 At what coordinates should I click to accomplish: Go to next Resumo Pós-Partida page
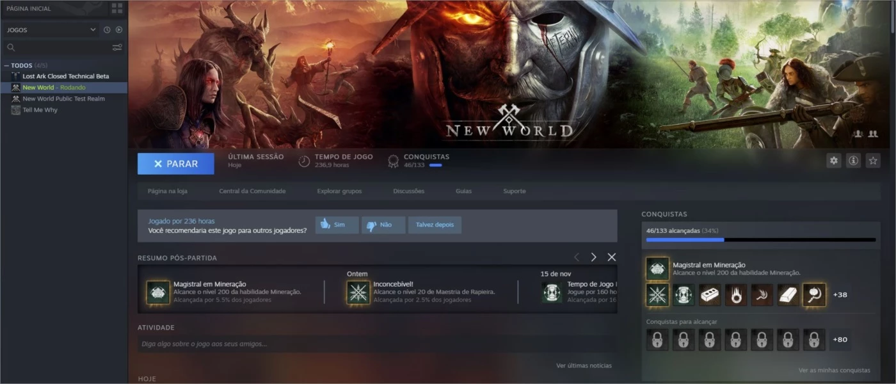[x=593, y=257]
